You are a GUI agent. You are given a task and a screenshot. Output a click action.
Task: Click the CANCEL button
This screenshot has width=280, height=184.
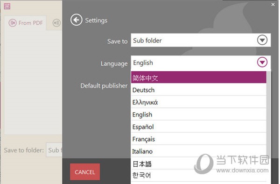click(85, 172)
